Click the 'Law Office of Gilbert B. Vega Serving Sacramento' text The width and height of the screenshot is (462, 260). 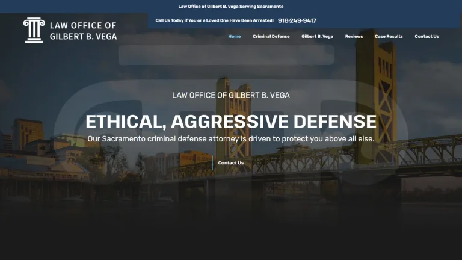click(x=231, y=7)
